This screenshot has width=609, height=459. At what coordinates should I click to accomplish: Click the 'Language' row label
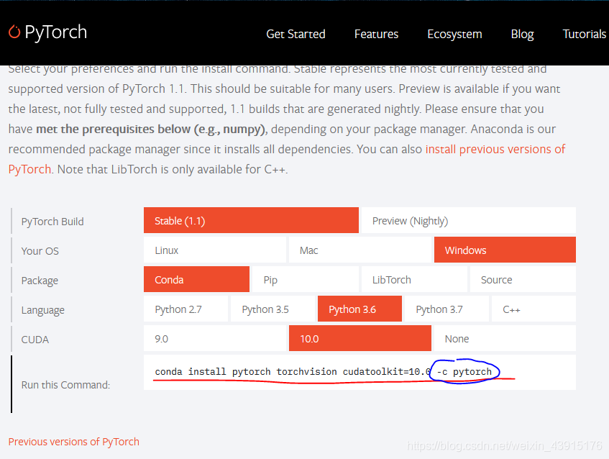[x=42, y=310]
